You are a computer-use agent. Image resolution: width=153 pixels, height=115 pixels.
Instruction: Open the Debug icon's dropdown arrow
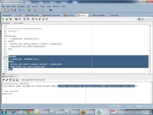point(38,10)
